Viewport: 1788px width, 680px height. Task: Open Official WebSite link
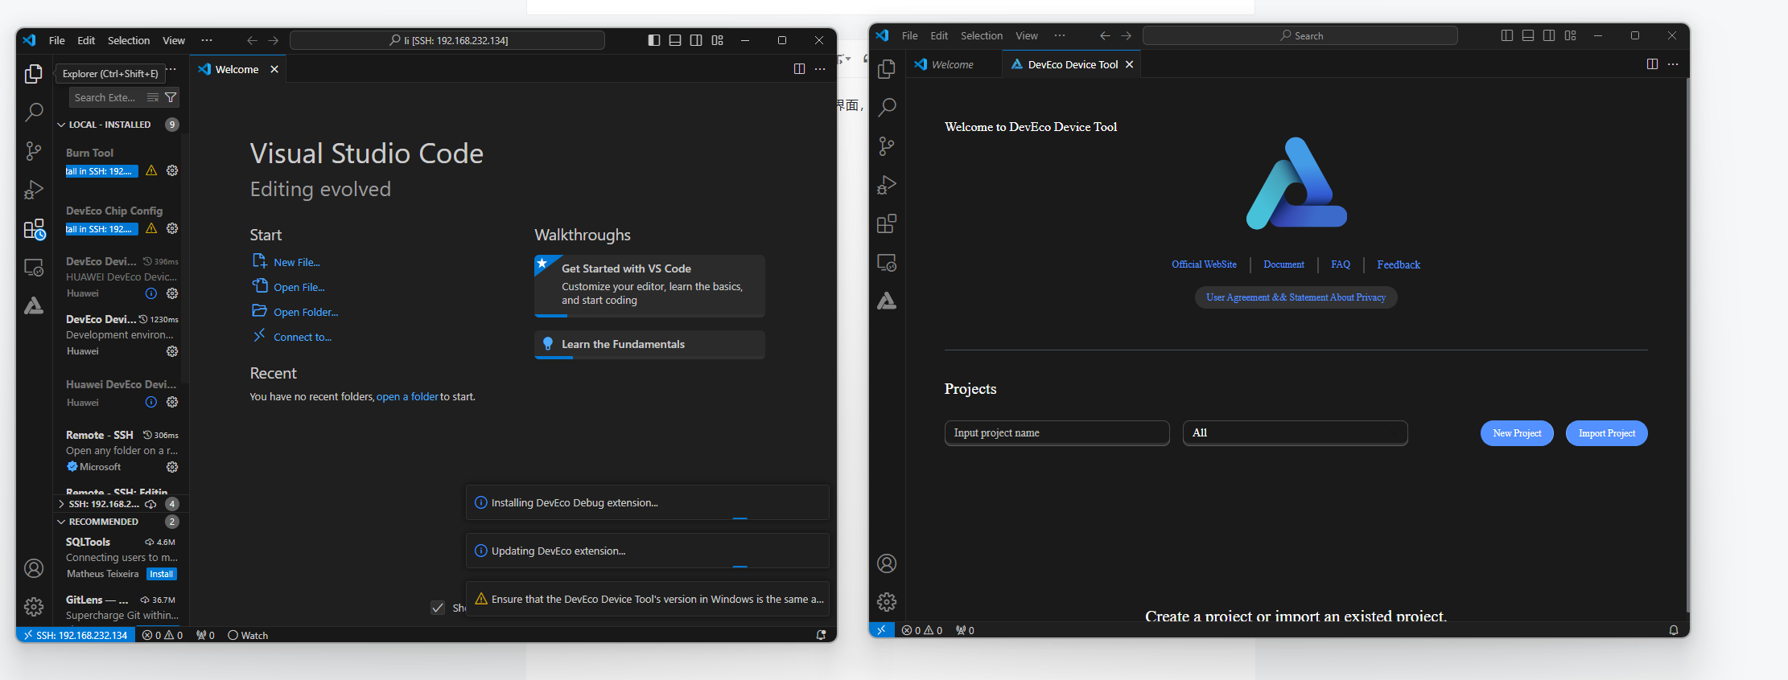pyautogui.click(x=1204, y=264)
